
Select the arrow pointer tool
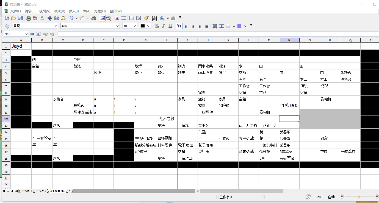7,26
